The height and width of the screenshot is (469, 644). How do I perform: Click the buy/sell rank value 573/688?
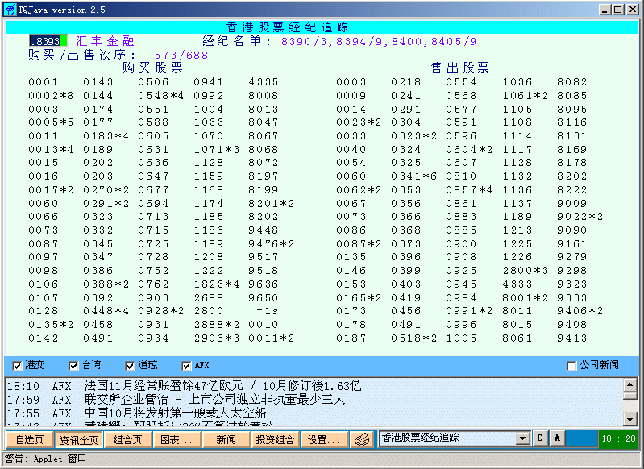(x=181, y=55)
